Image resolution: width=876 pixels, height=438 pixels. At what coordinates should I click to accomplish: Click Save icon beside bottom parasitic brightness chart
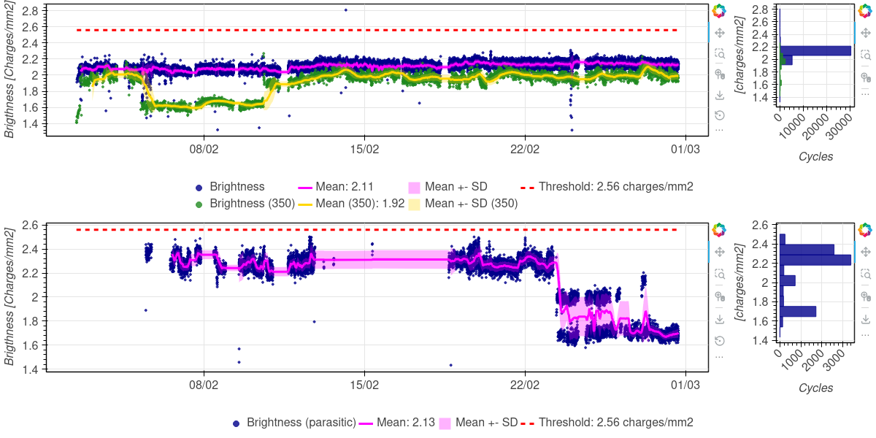coord(719,319)
